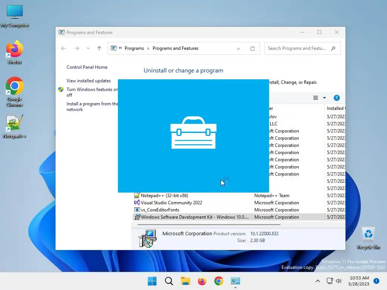Open the Windows Start menu
This screenshot has width=387, height=290.
(152, 281)
